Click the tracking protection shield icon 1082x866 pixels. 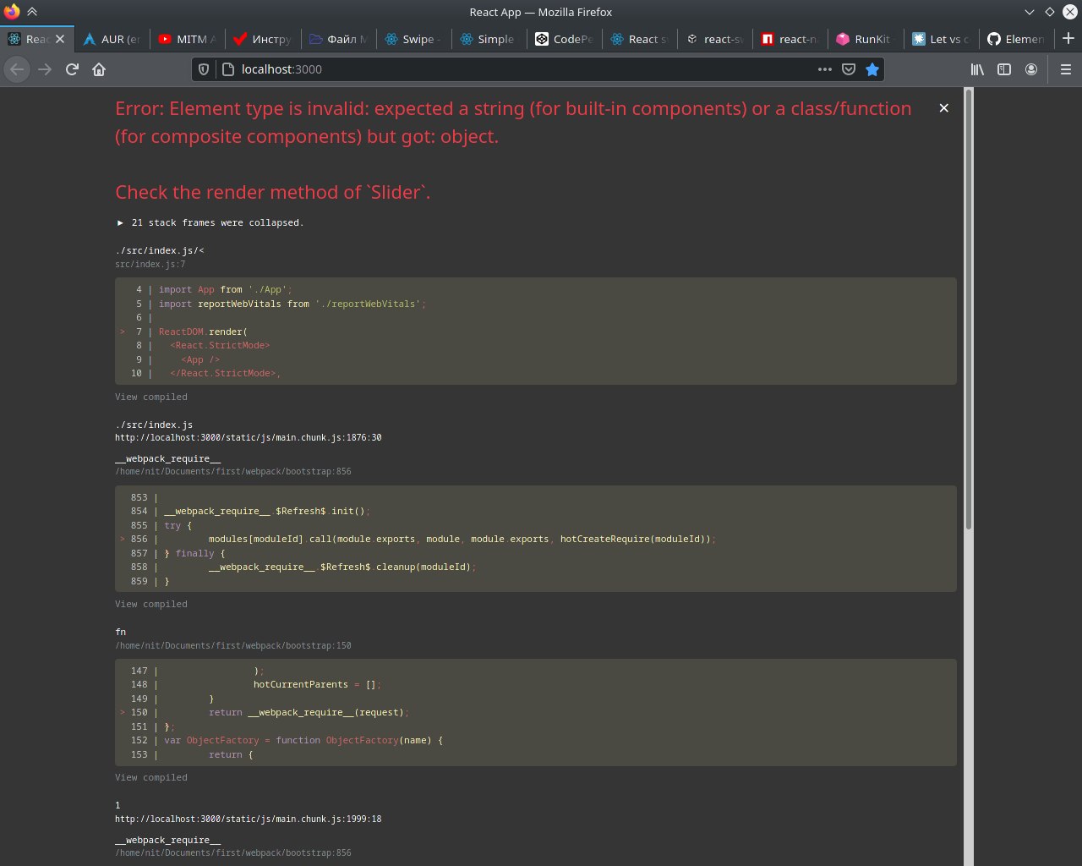203,69
